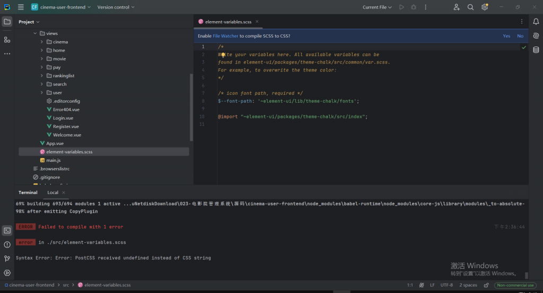Screen dimensions: 543x293
Task: Expand the search folder
Action: [42, 84]
